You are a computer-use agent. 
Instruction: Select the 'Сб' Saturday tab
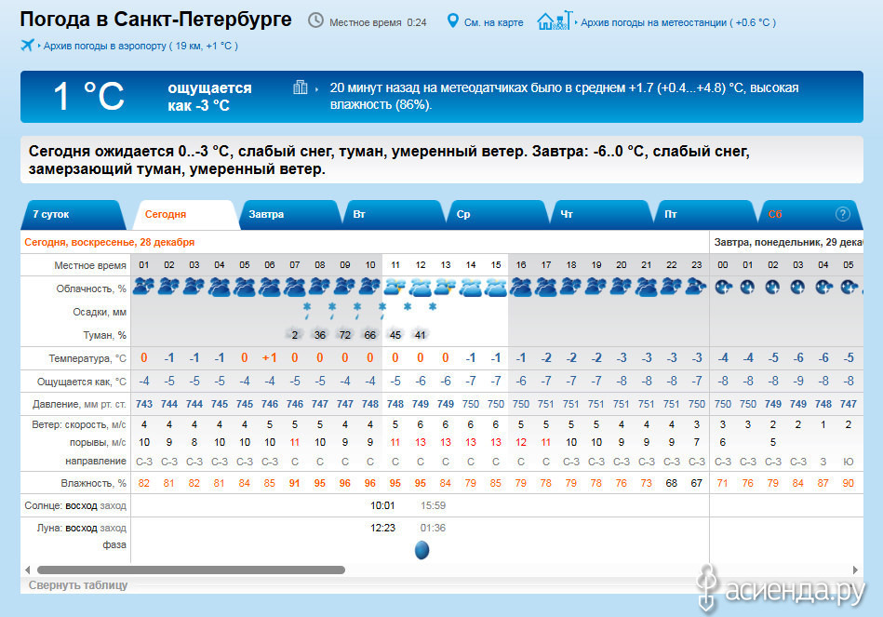pos(775,214)
